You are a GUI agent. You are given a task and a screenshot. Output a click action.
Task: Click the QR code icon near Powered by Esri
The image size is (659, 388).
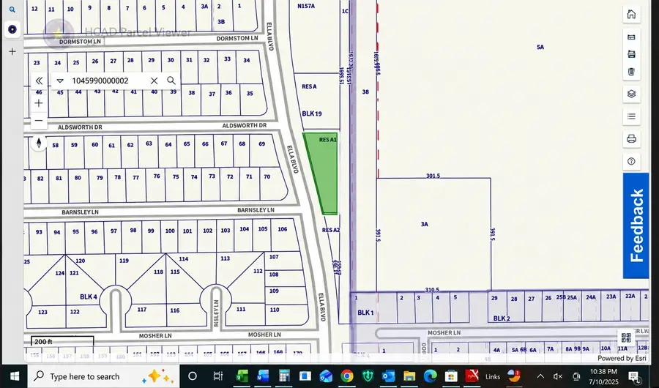click(626, 337)
